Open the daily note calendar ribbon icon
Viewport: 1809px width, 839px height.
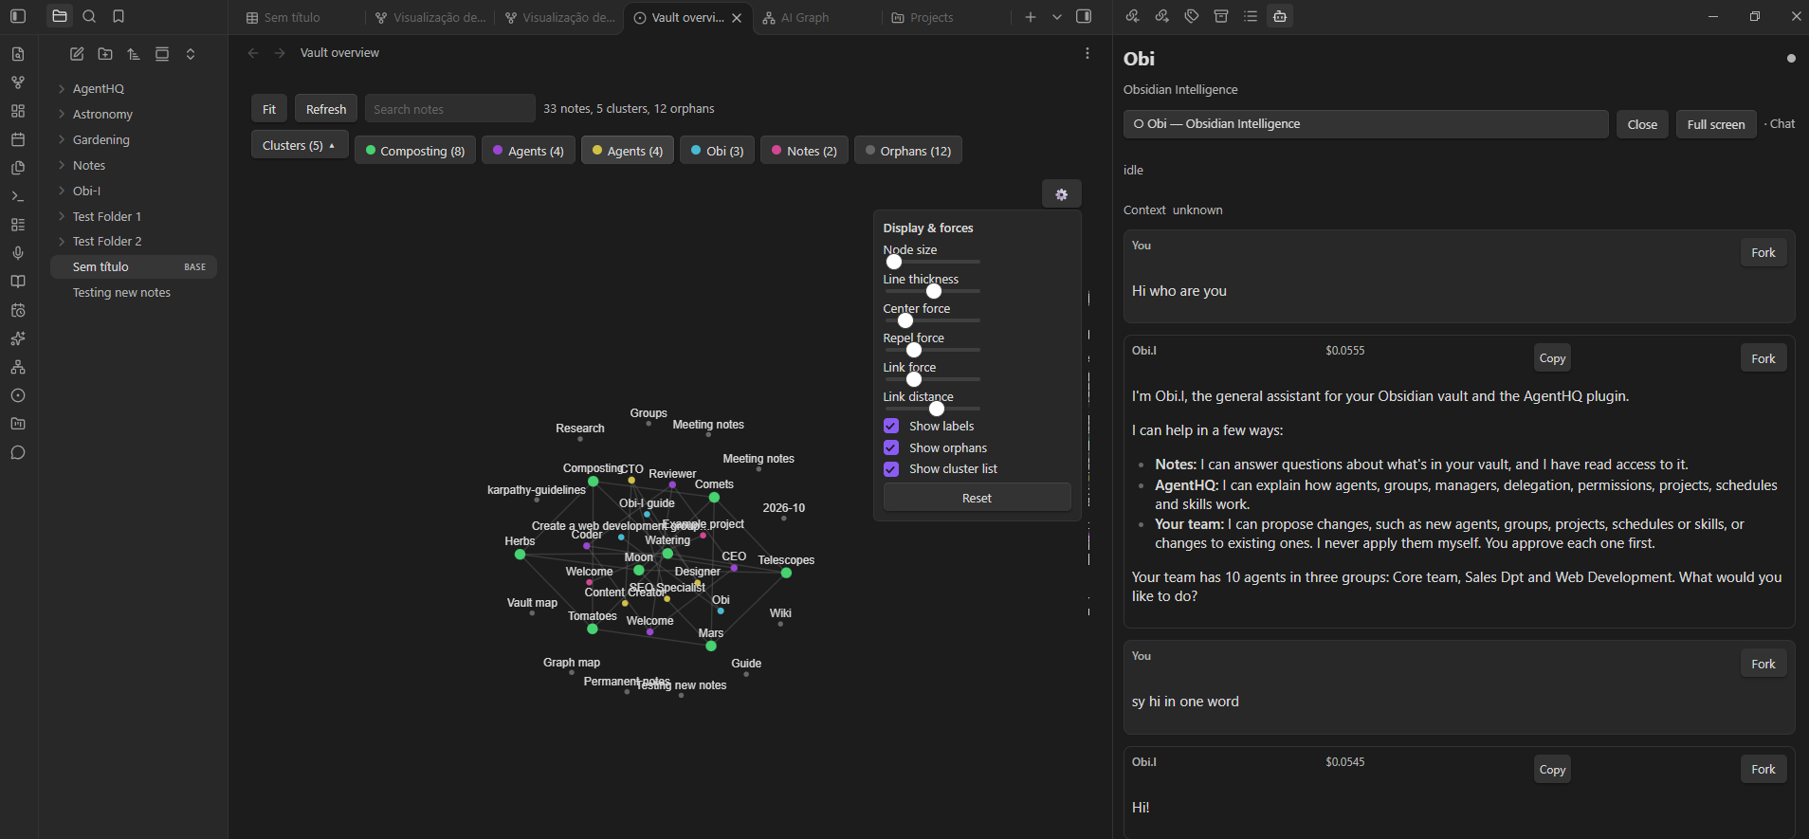click(x=18, y=139)
